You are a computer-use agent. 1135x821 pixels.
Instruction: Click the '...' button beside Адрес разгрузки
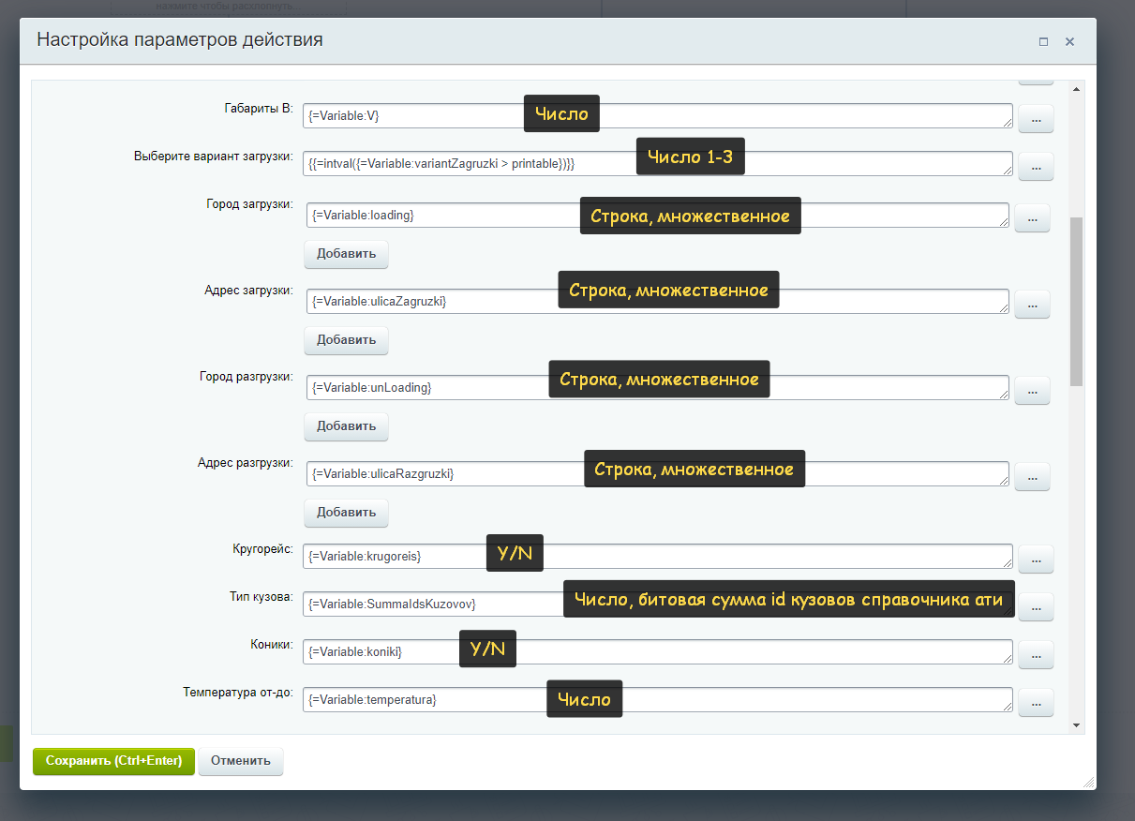(1032, 477)
